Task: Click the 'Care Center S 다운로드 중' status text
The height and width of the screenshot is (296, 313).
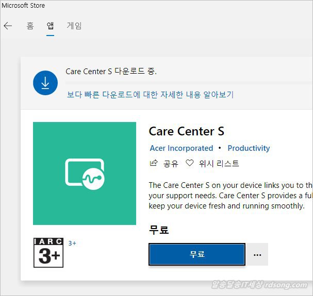Action: (111, 71)
